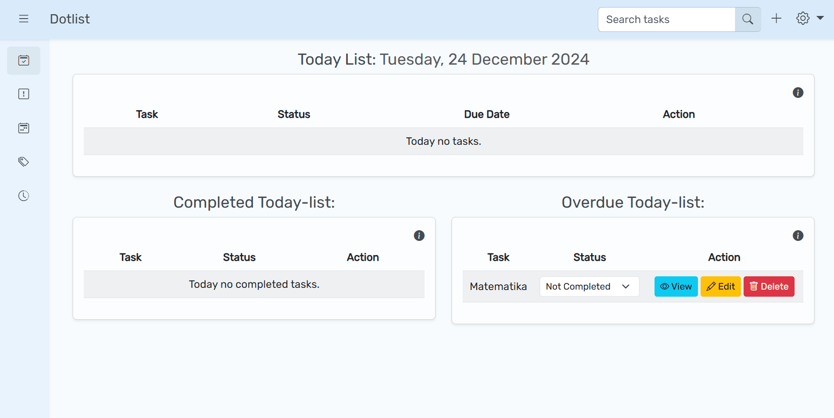This screenshot has width=834, height=418.
Task: Click the Dotlist brand title
Action: coord(70,19)
